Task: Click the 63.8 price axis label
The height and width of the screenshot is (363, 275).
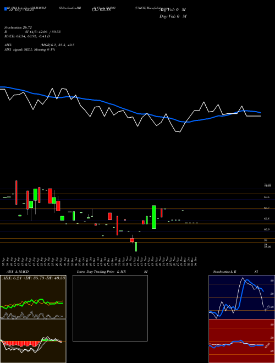Action: point(267,218)
